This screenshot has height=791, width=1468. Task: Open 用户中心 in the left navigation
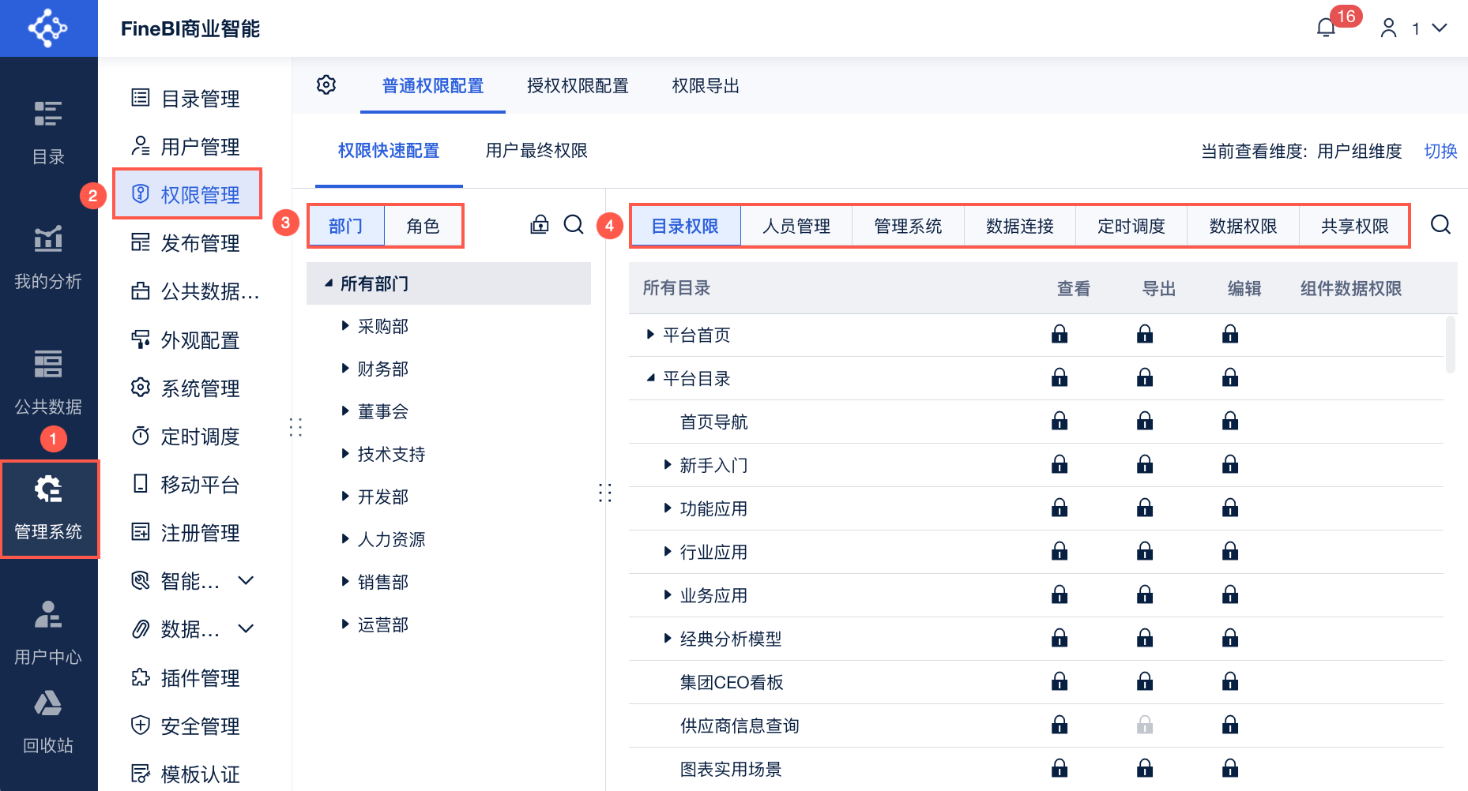pyautogui.click(x=48, y=634)
